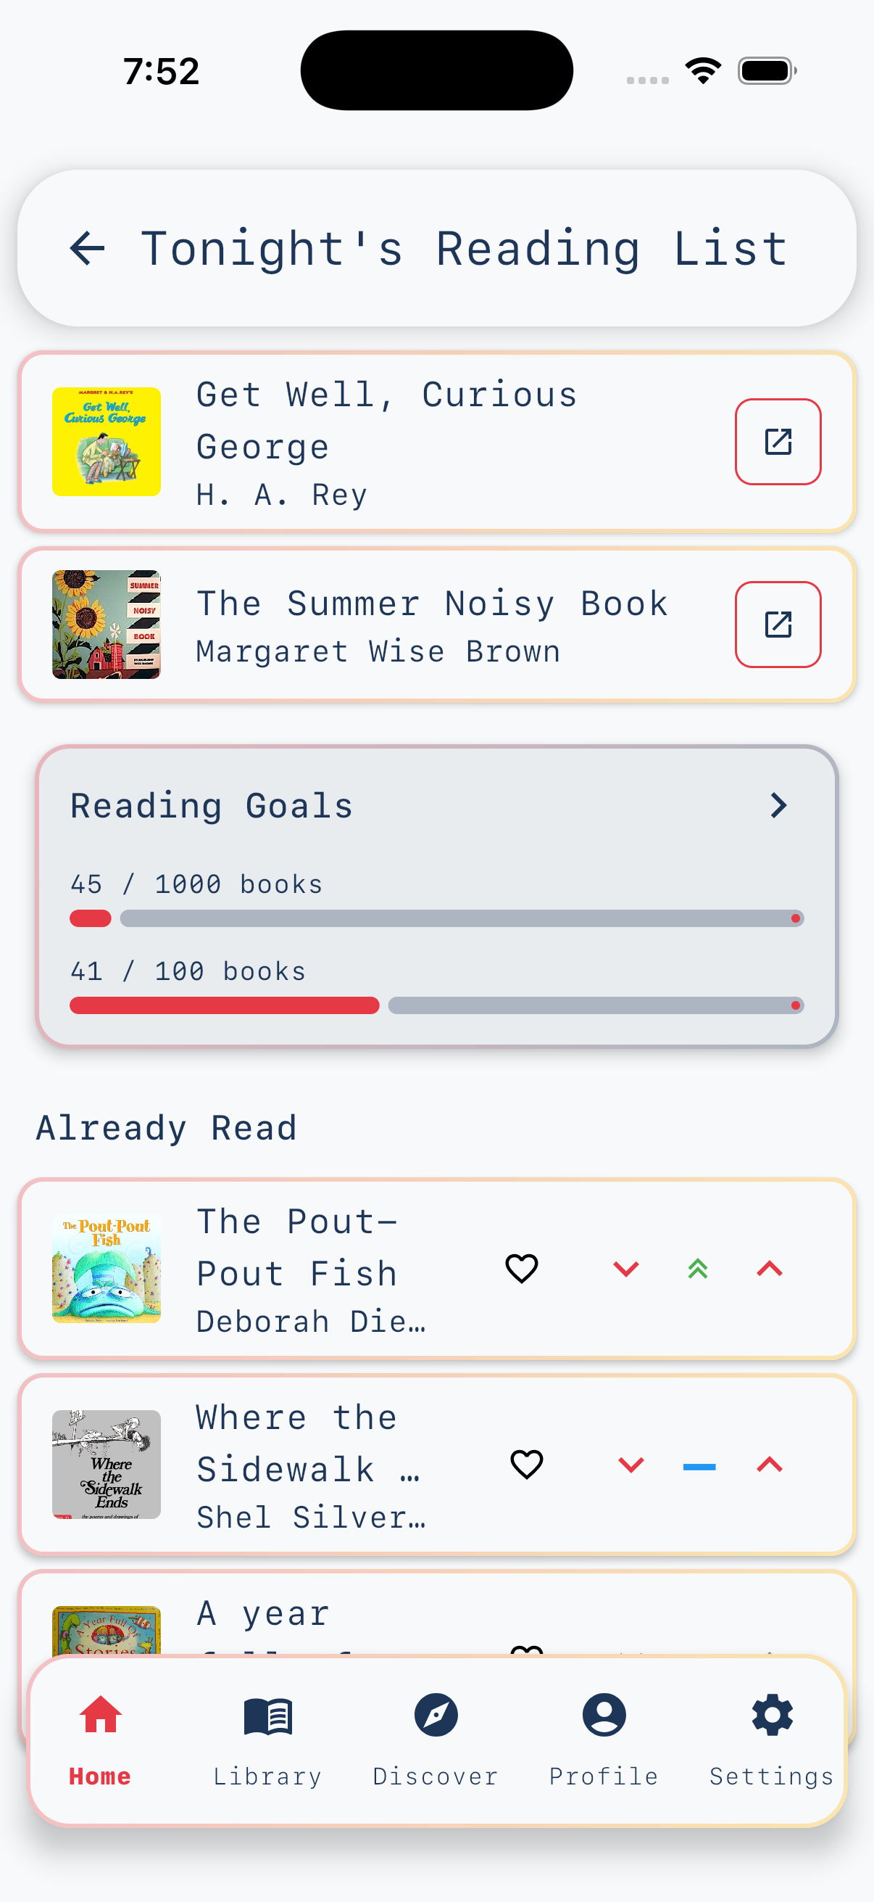Open Get Well, Curious George external link
874x1902 pixels.
(778, 442)
